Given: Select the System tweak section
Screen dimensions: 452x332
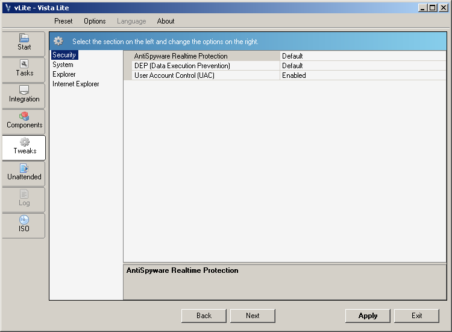Looking at the screenshot, I should [63, 65].
